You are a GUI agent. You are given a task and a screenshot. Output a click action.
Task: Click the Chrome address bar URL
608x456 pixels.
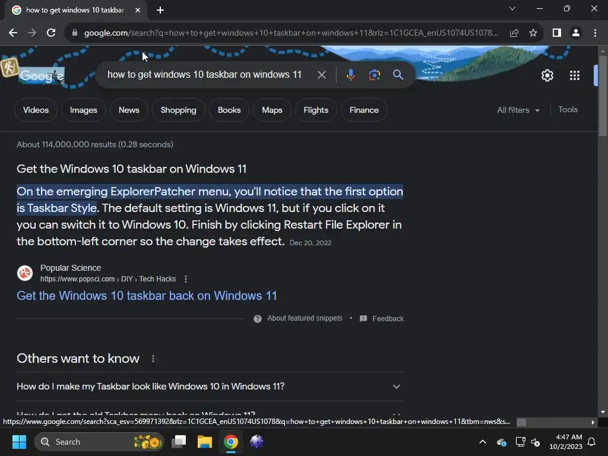click(291, 33)
